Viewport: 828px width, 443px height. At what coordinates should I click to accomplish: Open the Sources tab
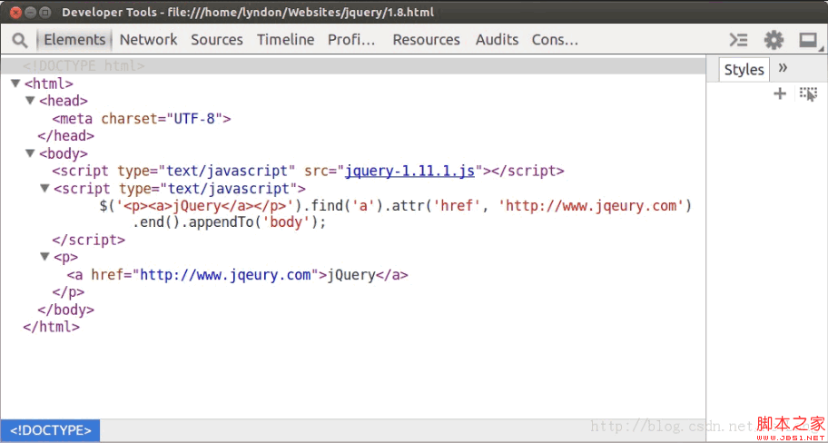tap(217, 40)
